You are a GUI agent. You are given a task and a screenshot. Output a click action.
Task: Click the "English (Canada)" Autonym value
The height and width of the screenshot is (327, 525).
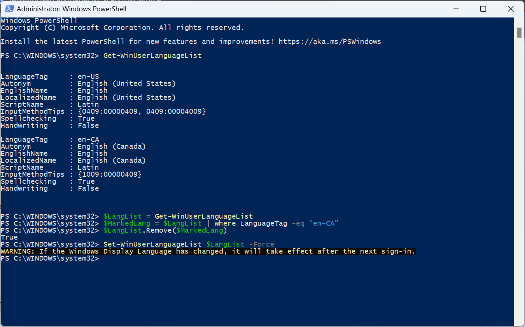pyautogui.click(x=112, y=146)
